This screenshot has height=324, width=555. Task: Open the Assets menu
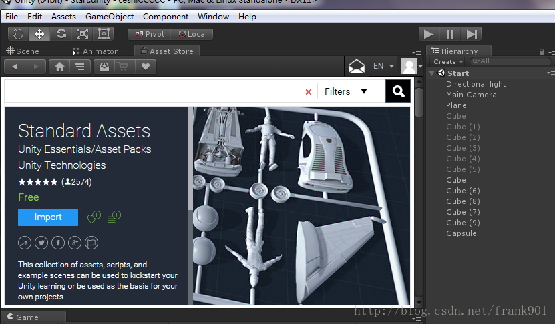click(x=63, y=17)
